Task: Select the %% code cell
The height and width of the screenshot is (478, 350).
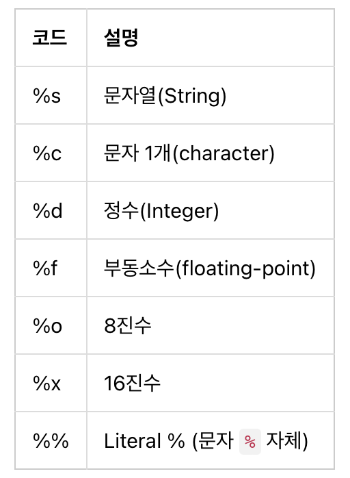Action: point(51,441)
